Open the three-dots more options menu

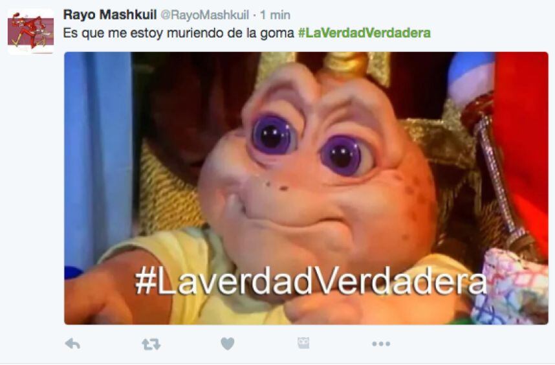pyautogui.click(x=381, y=344)
